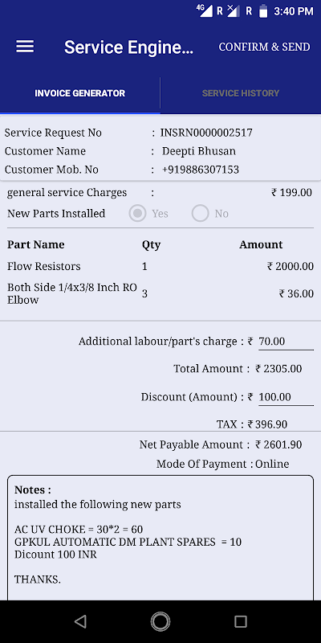
Task: Open the hamburger navigation menu
Action: point(25,47)
